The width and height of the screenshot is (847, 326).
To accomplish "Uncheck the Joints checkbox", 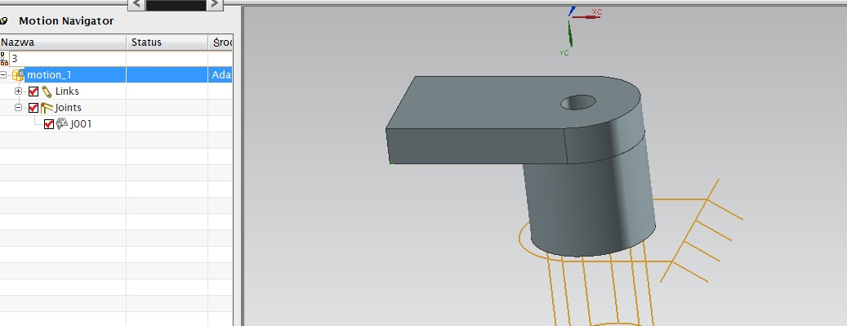I will 33,108.
